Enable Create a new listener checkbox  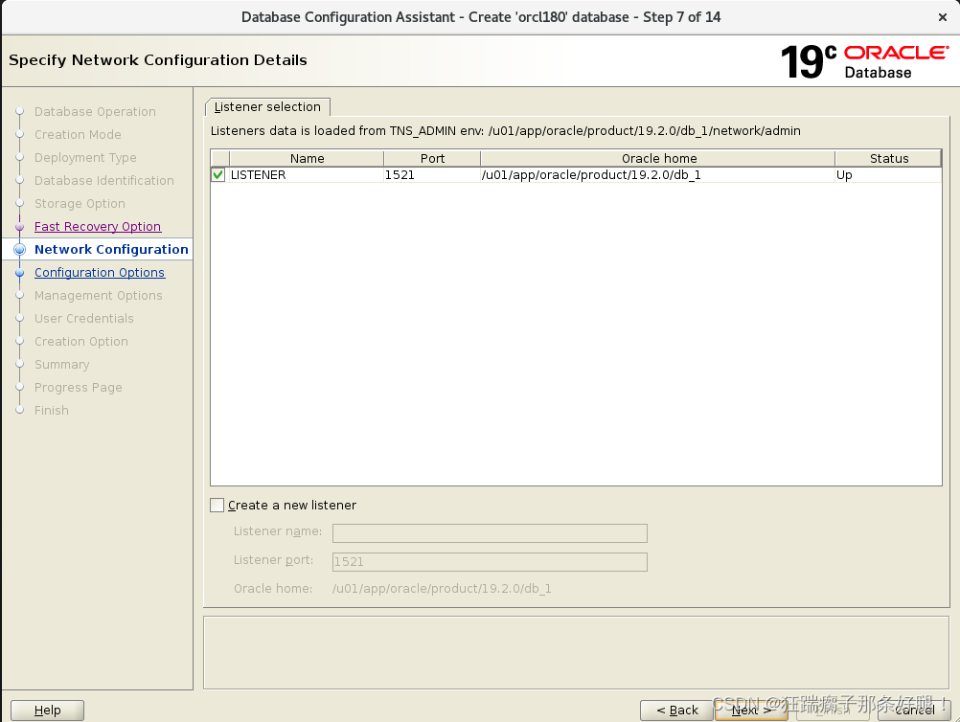[217, 505]
